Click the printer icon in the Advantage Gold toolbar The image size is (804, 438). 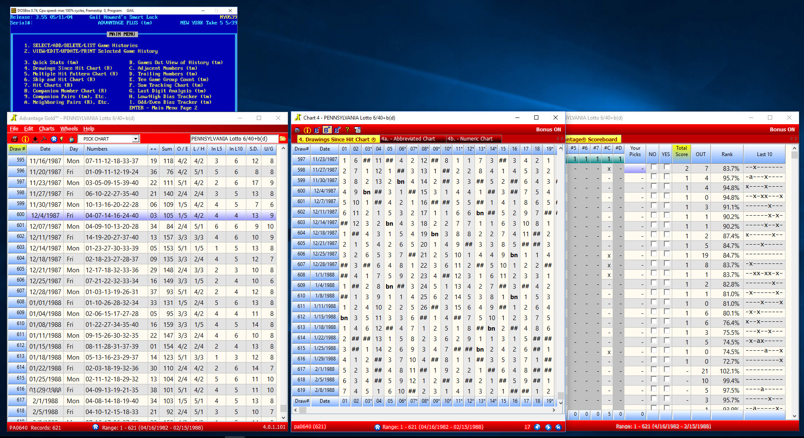point(15,139)
